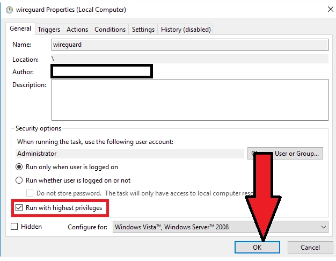
Task: Expand the Configure for dropdown
Action: (x=220, y=227)
